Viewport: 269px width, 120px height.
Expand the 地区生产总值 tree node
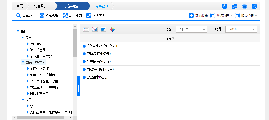tap(28, 69)
